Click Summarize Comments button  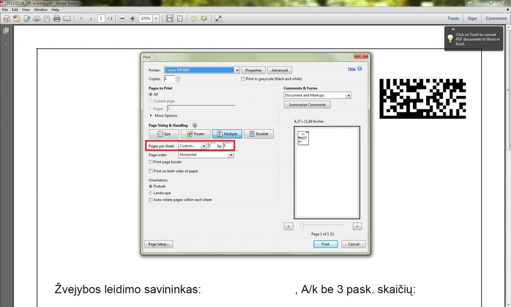tap(307, 105)
